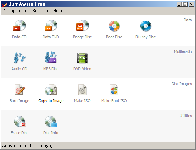Click the Blu-ray Disc text label

click(146, 37)
